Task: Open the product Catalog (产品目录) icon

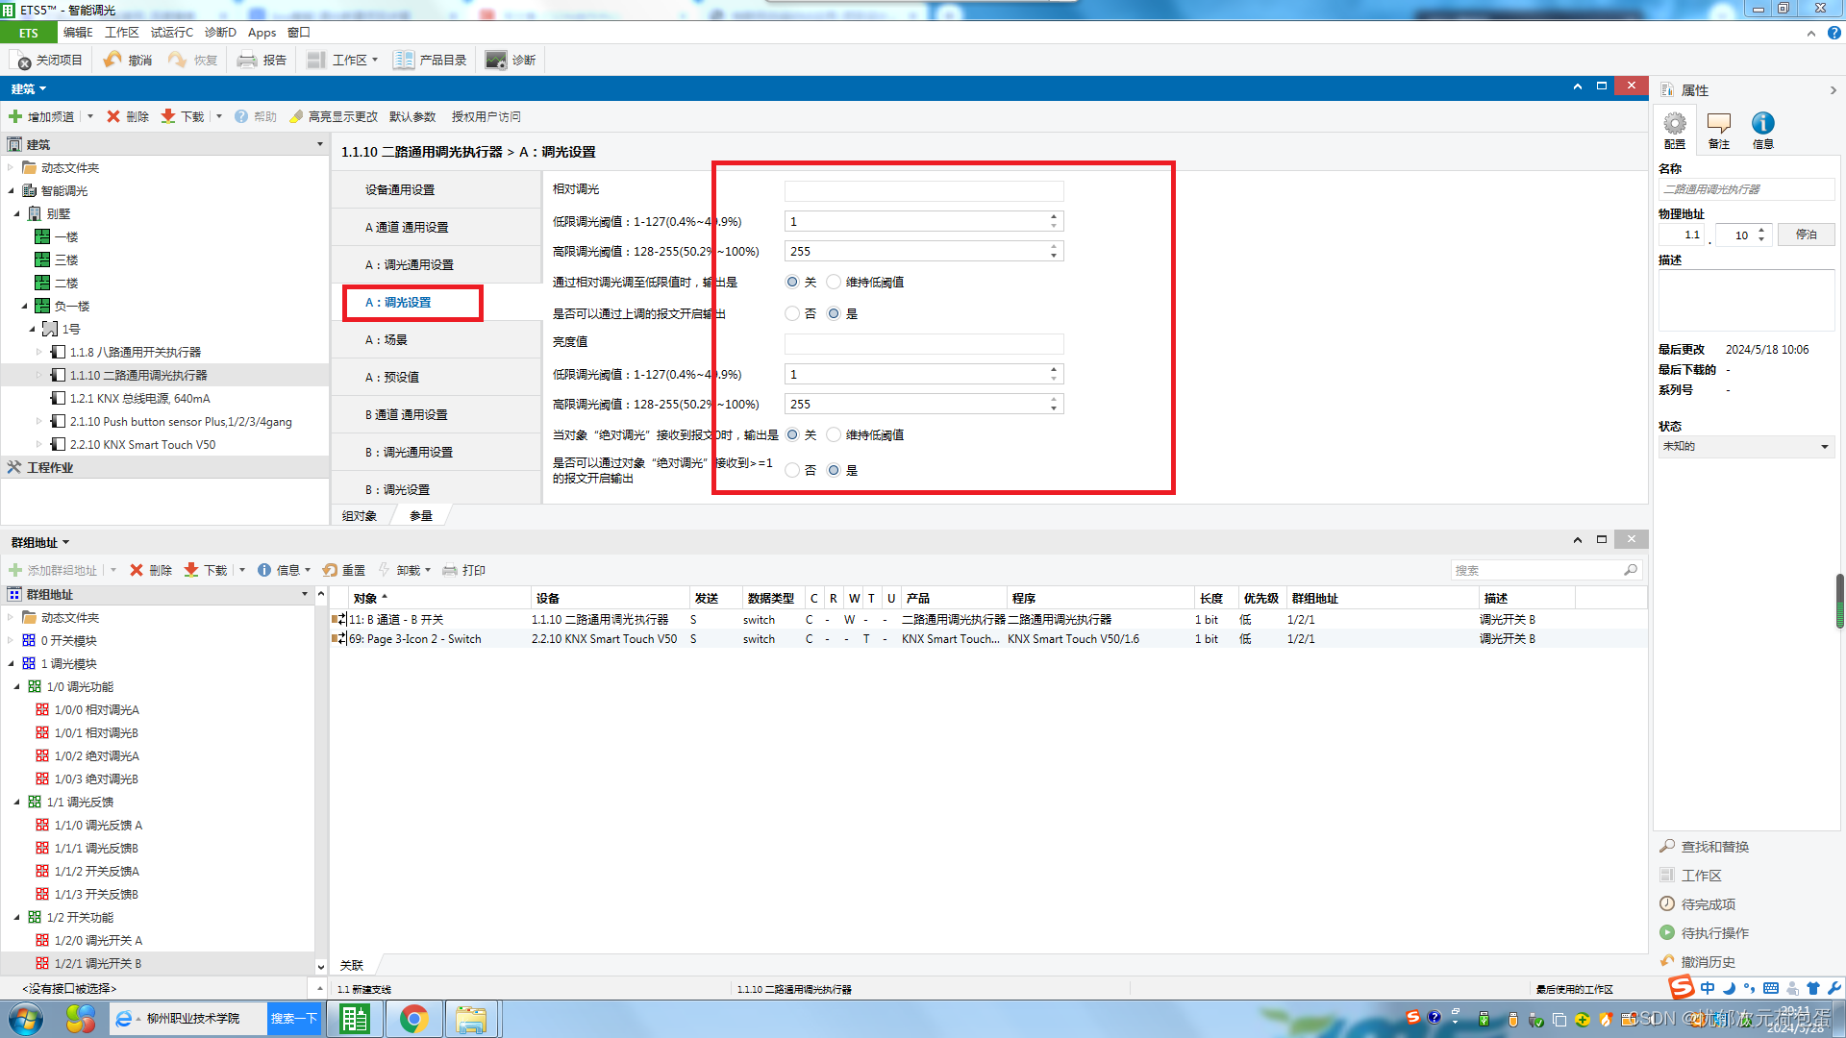Action: [404, 60]
